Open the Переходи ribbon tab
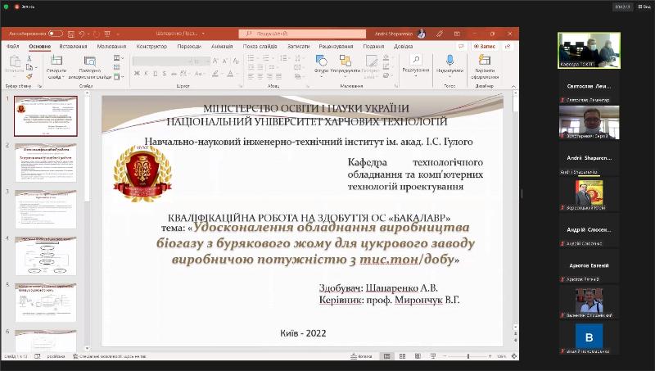 coord(189,47)
